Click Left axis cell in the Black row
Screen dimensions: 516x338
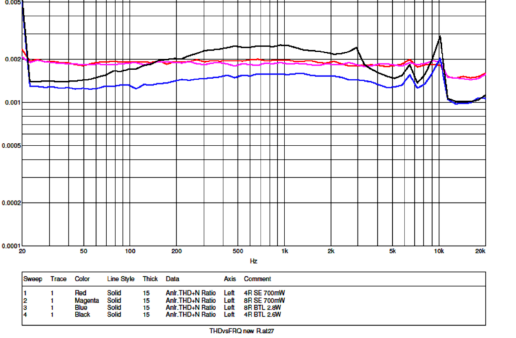(x=229, y=315)
